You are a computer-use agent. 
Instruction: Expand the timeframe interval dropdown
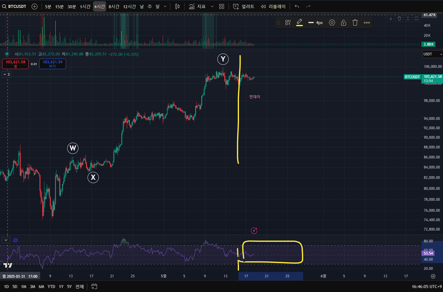[165, 6]
